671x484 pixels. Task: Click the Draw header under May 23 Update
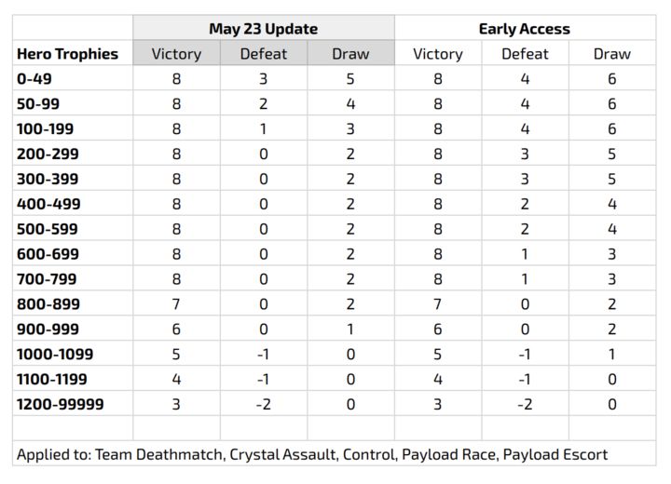[x=350, y=53]
